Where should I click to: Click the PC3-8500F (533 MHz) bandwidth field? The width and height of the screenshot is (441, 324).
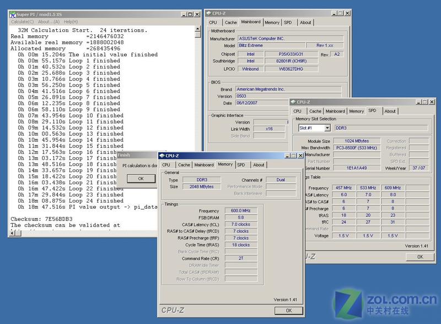[x=357, y=148]
